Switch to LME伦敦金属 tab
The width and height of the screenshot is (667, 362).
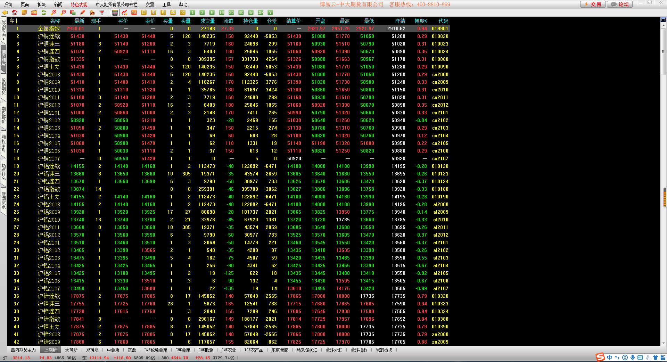(156, 350)
